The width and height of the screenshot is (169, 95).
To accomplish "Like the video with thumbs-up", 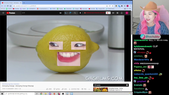I will (x=49, y=89).
